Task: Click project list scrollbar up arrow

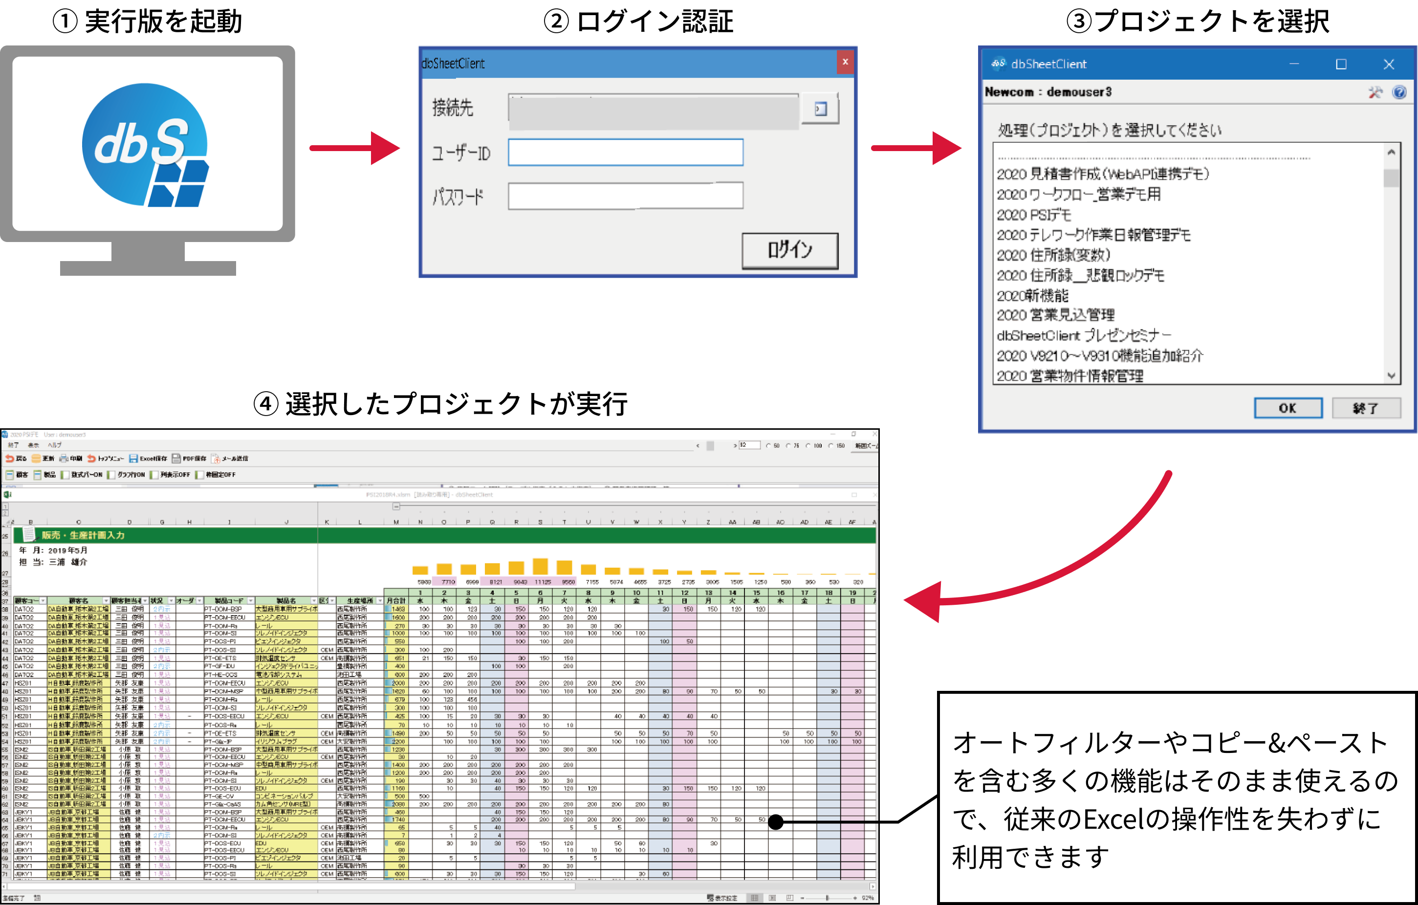Action: click(x=1391, y=152)
